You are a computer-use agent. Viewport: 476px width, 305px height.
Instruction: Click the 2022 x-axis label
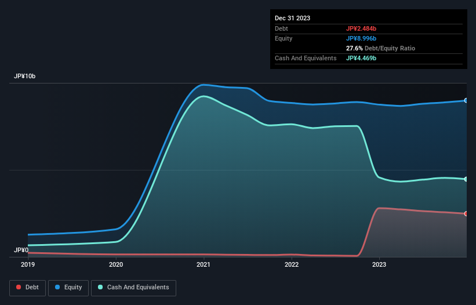click(x=292, y=264)
